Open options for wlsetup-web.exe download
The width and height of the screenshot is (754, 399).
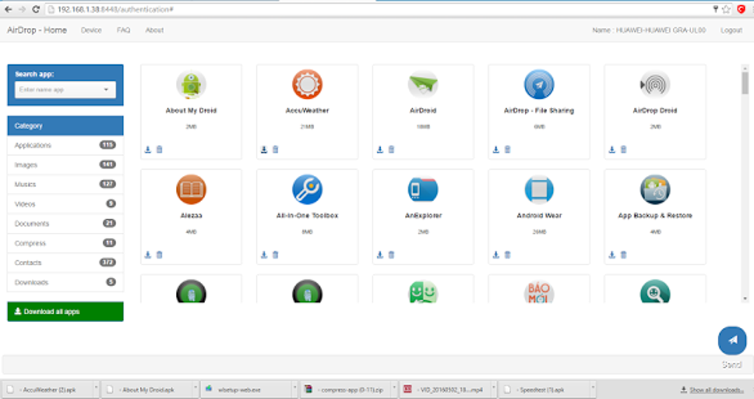click(294, 389)
